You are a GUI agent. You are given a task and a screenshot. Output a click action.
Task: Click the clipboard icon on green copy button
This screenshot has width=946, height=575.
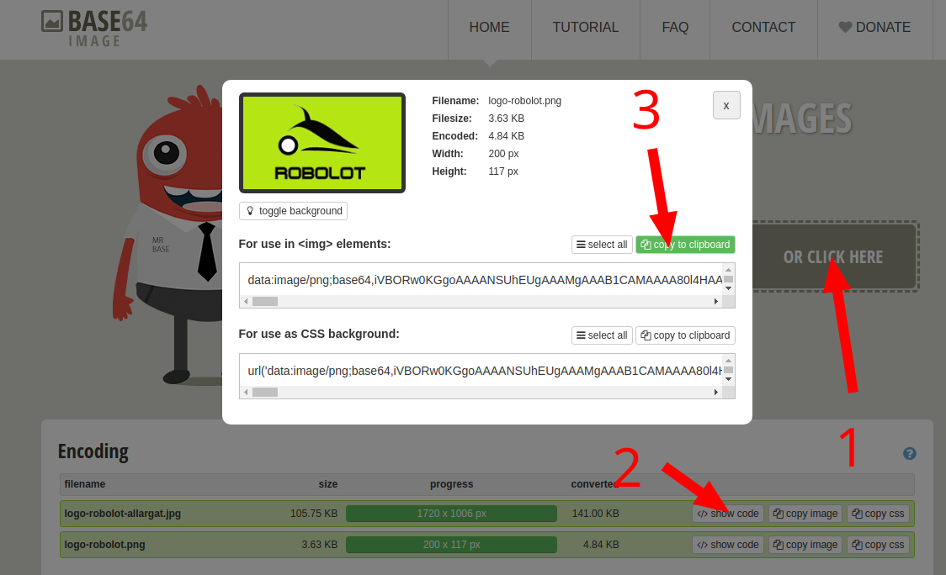coord(645,245)
